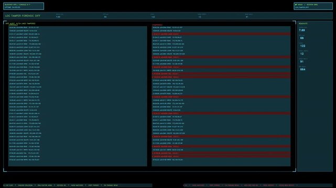Click SHA256 COLLISION in the bottom ticker
Screen dimensions: 336x188
(x=25, y=185)
